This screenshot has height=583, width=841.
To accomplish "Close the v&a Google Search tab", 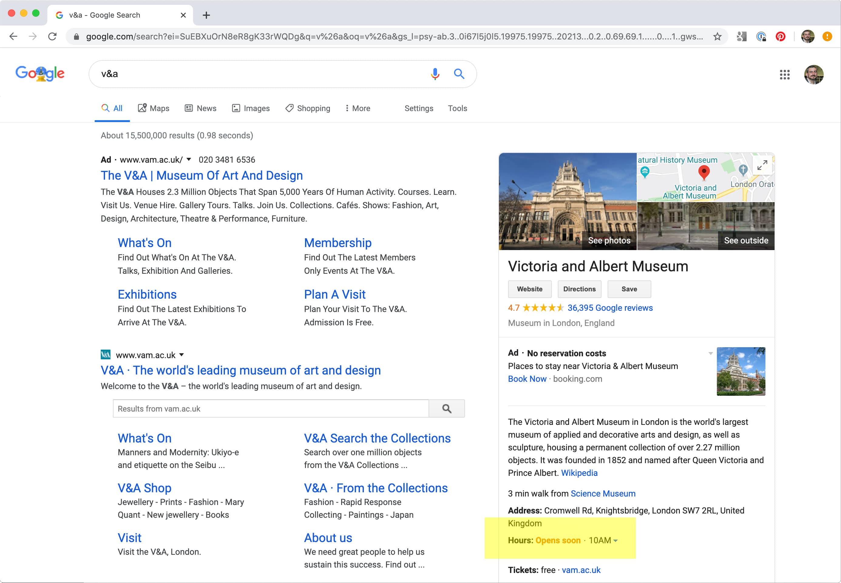I will coord(183,15).
